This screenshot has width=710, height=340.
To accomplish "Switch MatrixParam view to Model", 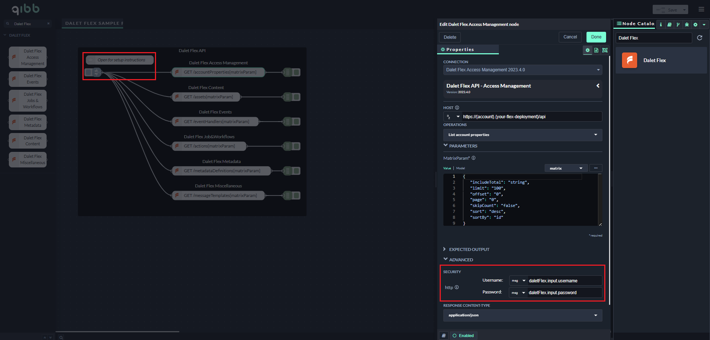I will coord(460,168).
